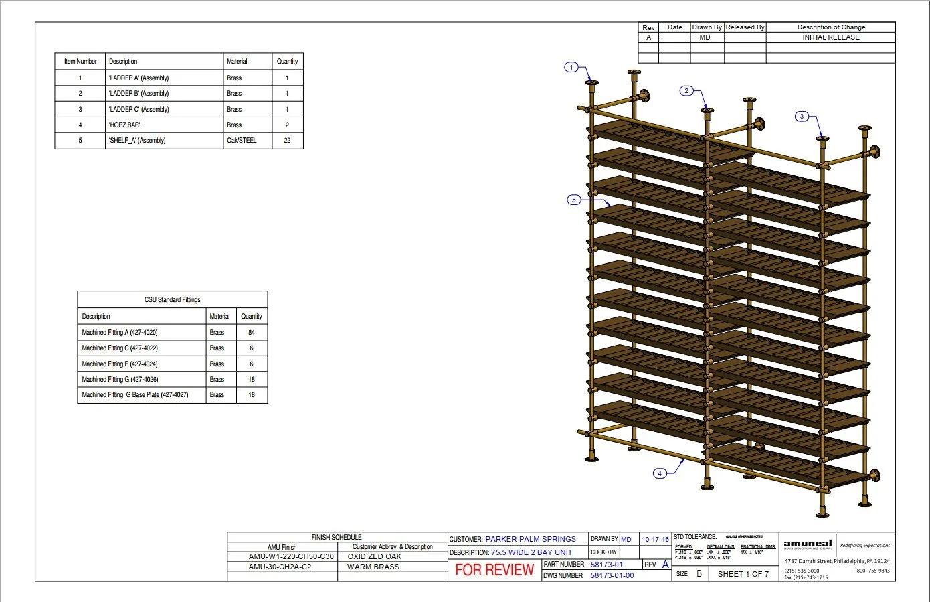Click the 'LADDER C' (Assembly) entry
Screen dimensions: 930x602
point(138,109)
